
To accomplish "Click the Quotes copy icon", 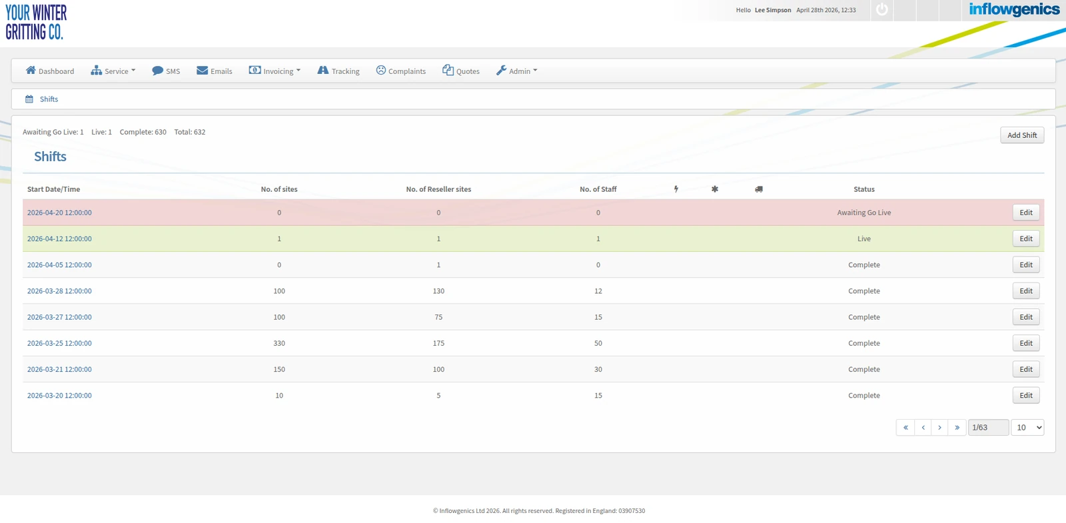I will tap(448, 70).
